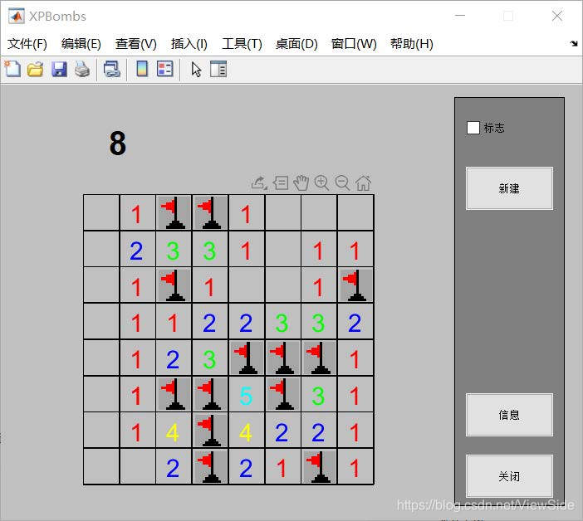Select the Edit Plot arrow tool
583x521 pixels.
point(196,70)
